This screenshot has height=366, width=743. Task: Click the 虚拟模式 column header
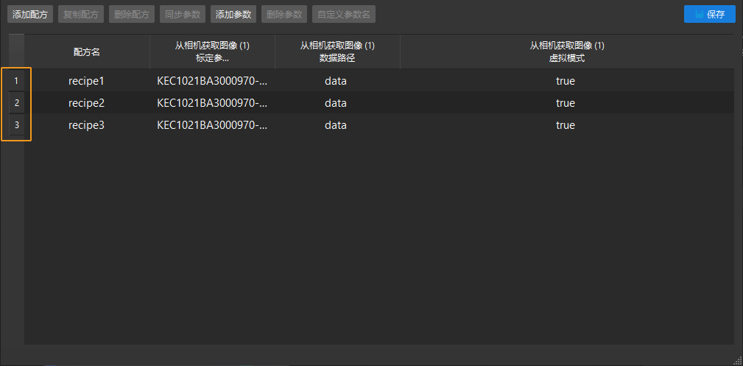pyautogui.click(x=567, y=52)
